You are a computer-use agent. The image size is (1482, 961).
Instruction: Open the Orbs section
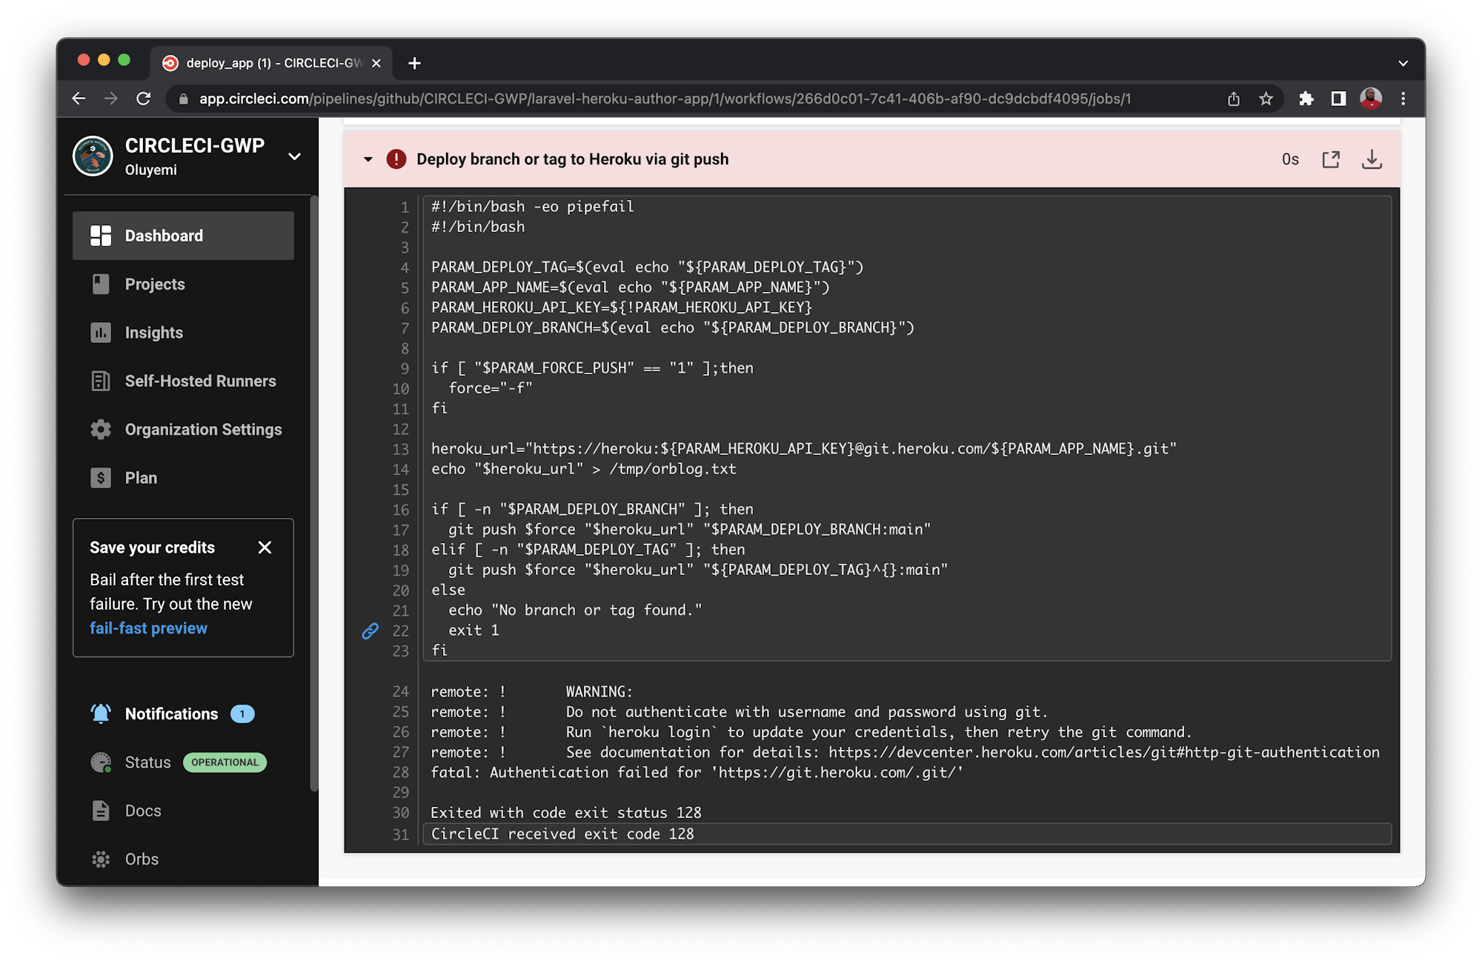142,859
